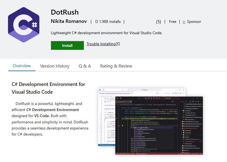Click the (5) rating count
The width and height of the screenshot is (227, 162).
(158, 22)
